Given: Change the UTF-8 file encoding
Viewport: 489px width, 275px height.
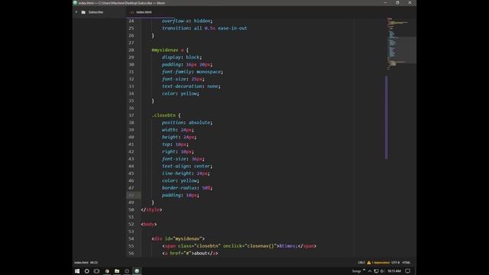Looking at the screenshot, I should coord(395,263).
